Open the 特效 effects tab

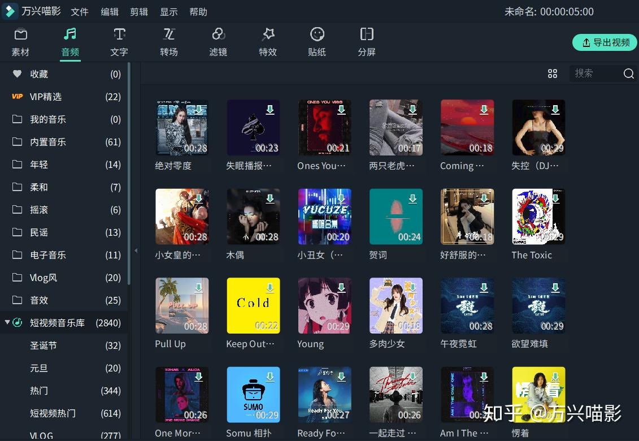(268, 42)
